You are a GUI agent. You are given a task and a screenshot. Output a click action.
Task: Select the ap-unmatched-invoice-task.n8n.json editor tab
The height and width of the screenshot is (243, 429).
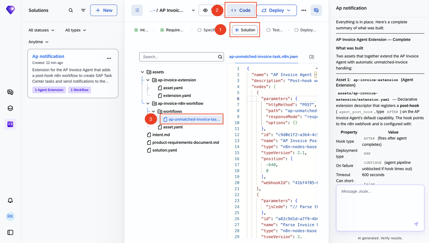click(263, 57)
